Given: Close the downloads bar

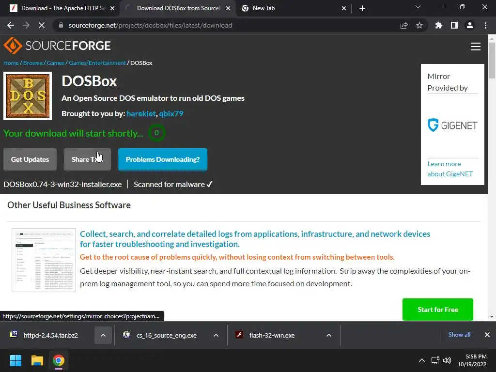Looking at the screenshot, I should click(487, 335).
